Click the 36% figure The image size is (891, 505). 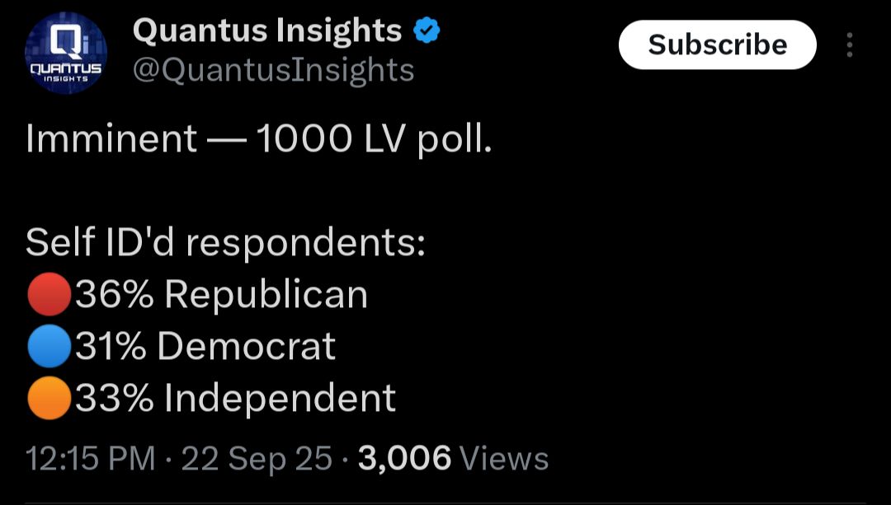coord(114,294)
